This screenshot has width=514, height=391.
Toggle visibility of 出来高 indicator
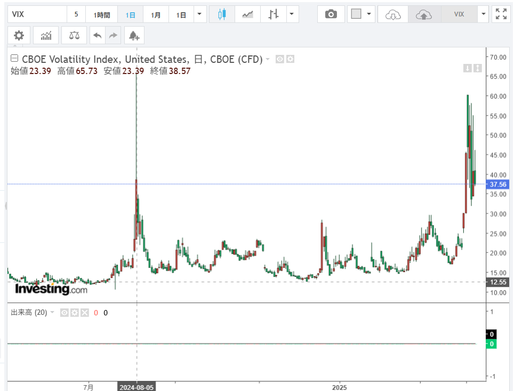[x=64, y=313]
